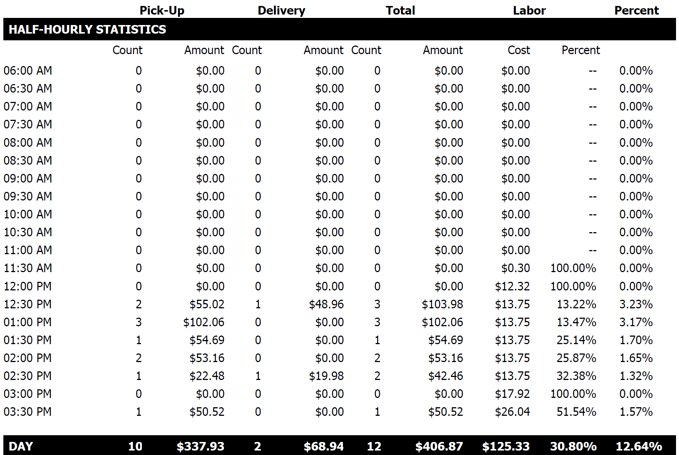
Task: Click the top-right Percent heading
Action: 636,10
